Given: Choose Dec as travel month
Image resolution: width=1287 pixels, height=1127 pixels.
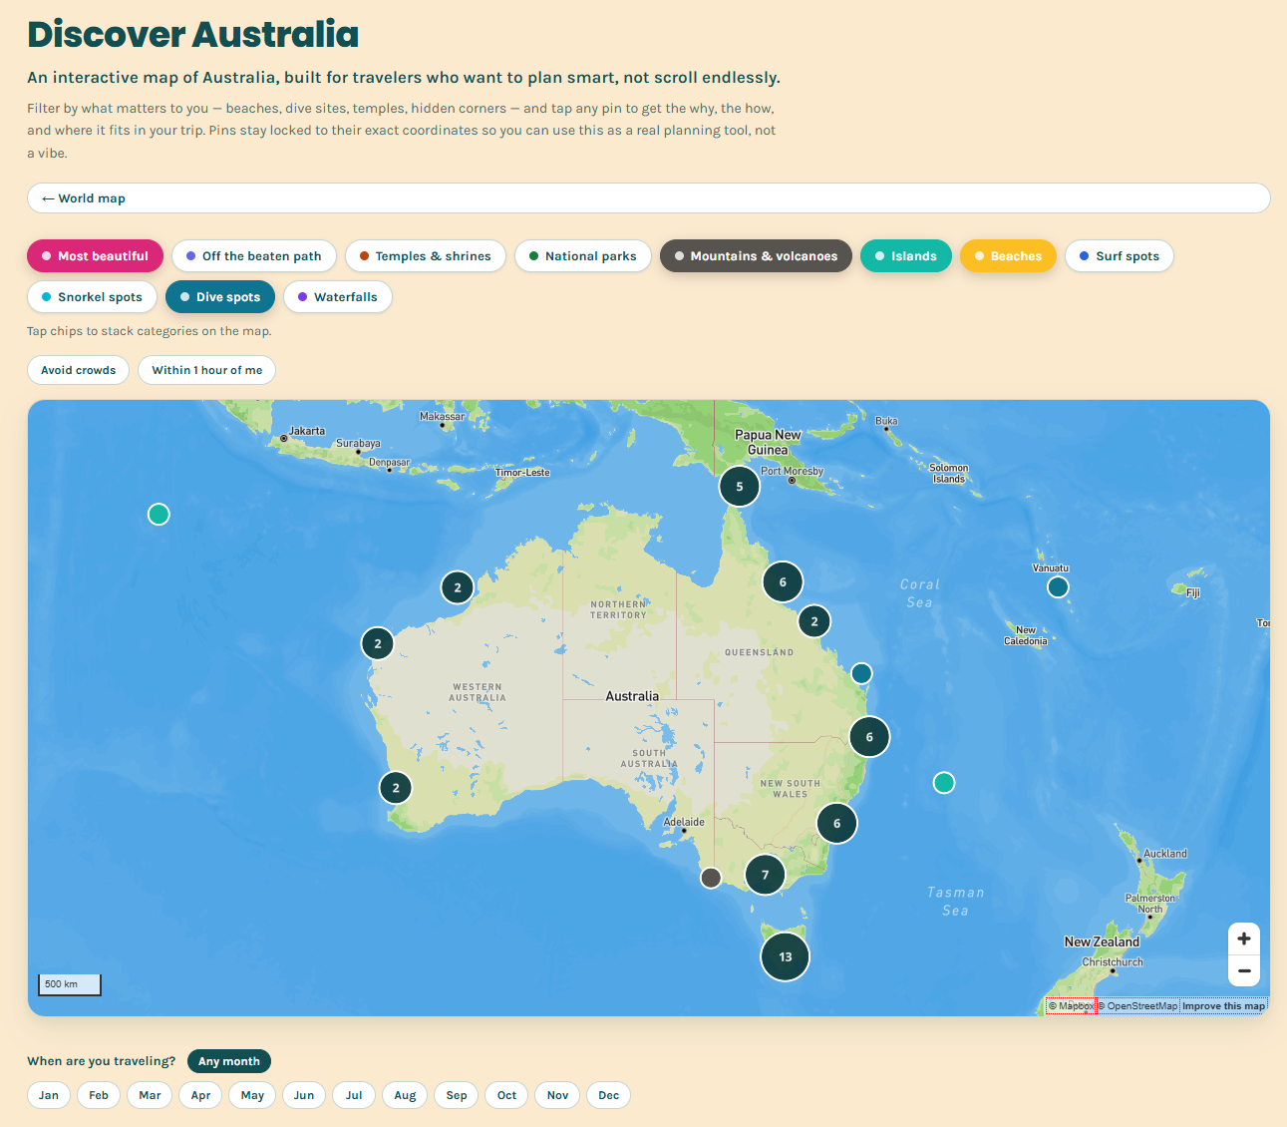Looking at the screenshot, I should point(609,1095).
